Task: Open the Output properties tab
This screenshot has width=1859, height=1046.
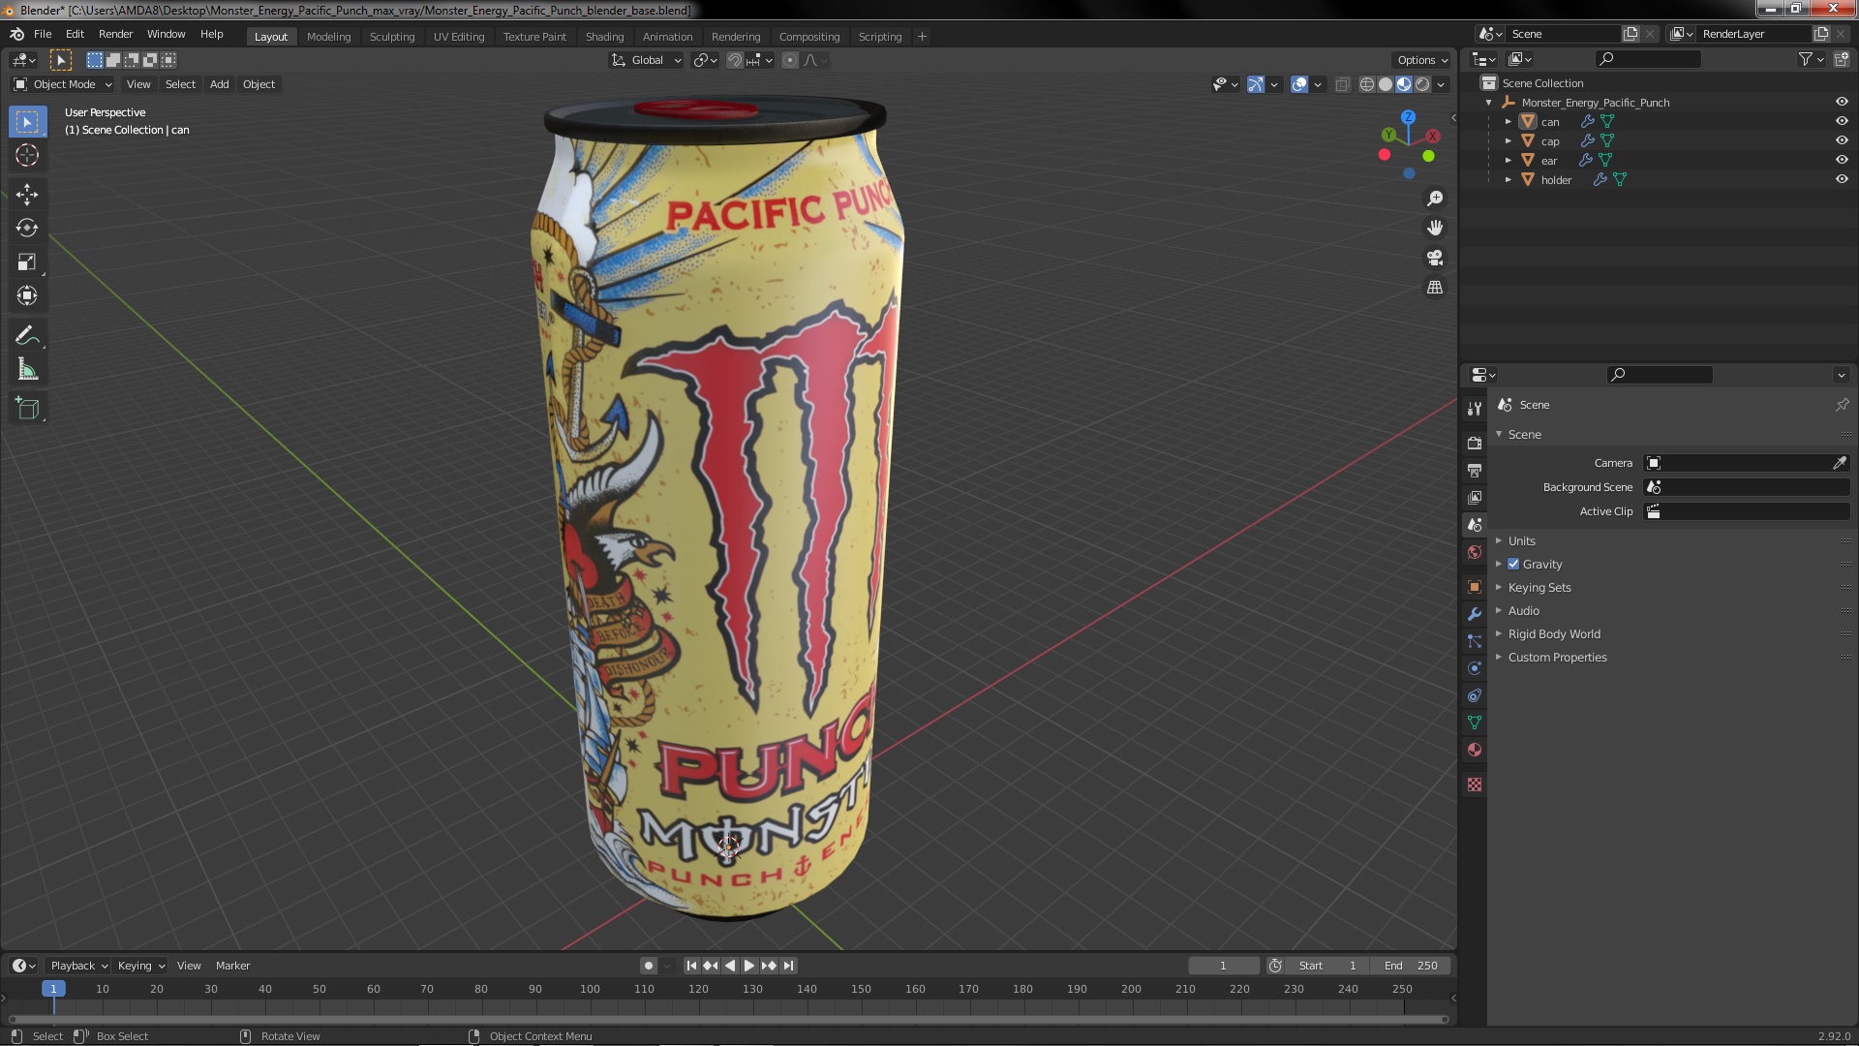Action: point(1475,470)
